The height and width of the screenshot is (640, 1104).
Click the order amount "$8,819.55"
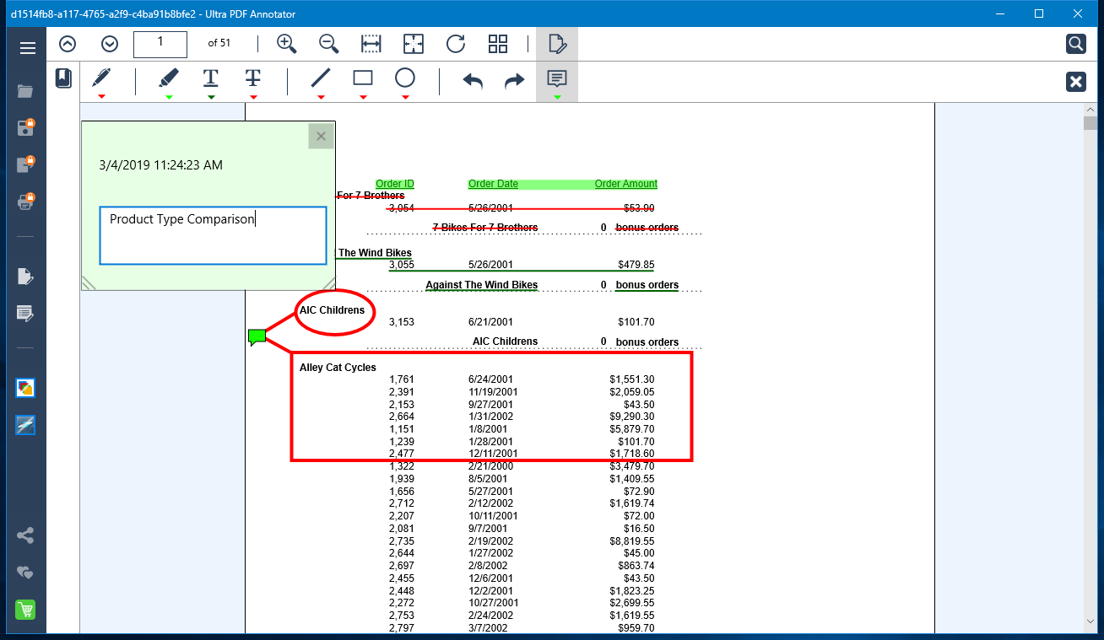click(632, 541)
